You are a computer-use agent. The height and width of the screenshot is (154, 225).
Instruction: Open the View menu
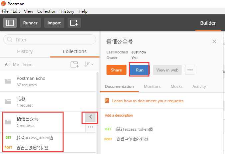[29, 11]
